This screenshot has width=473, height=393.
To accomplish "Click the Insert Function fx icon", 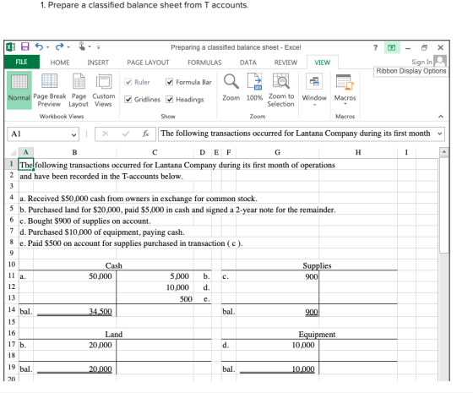I will (x=145, y=134).
